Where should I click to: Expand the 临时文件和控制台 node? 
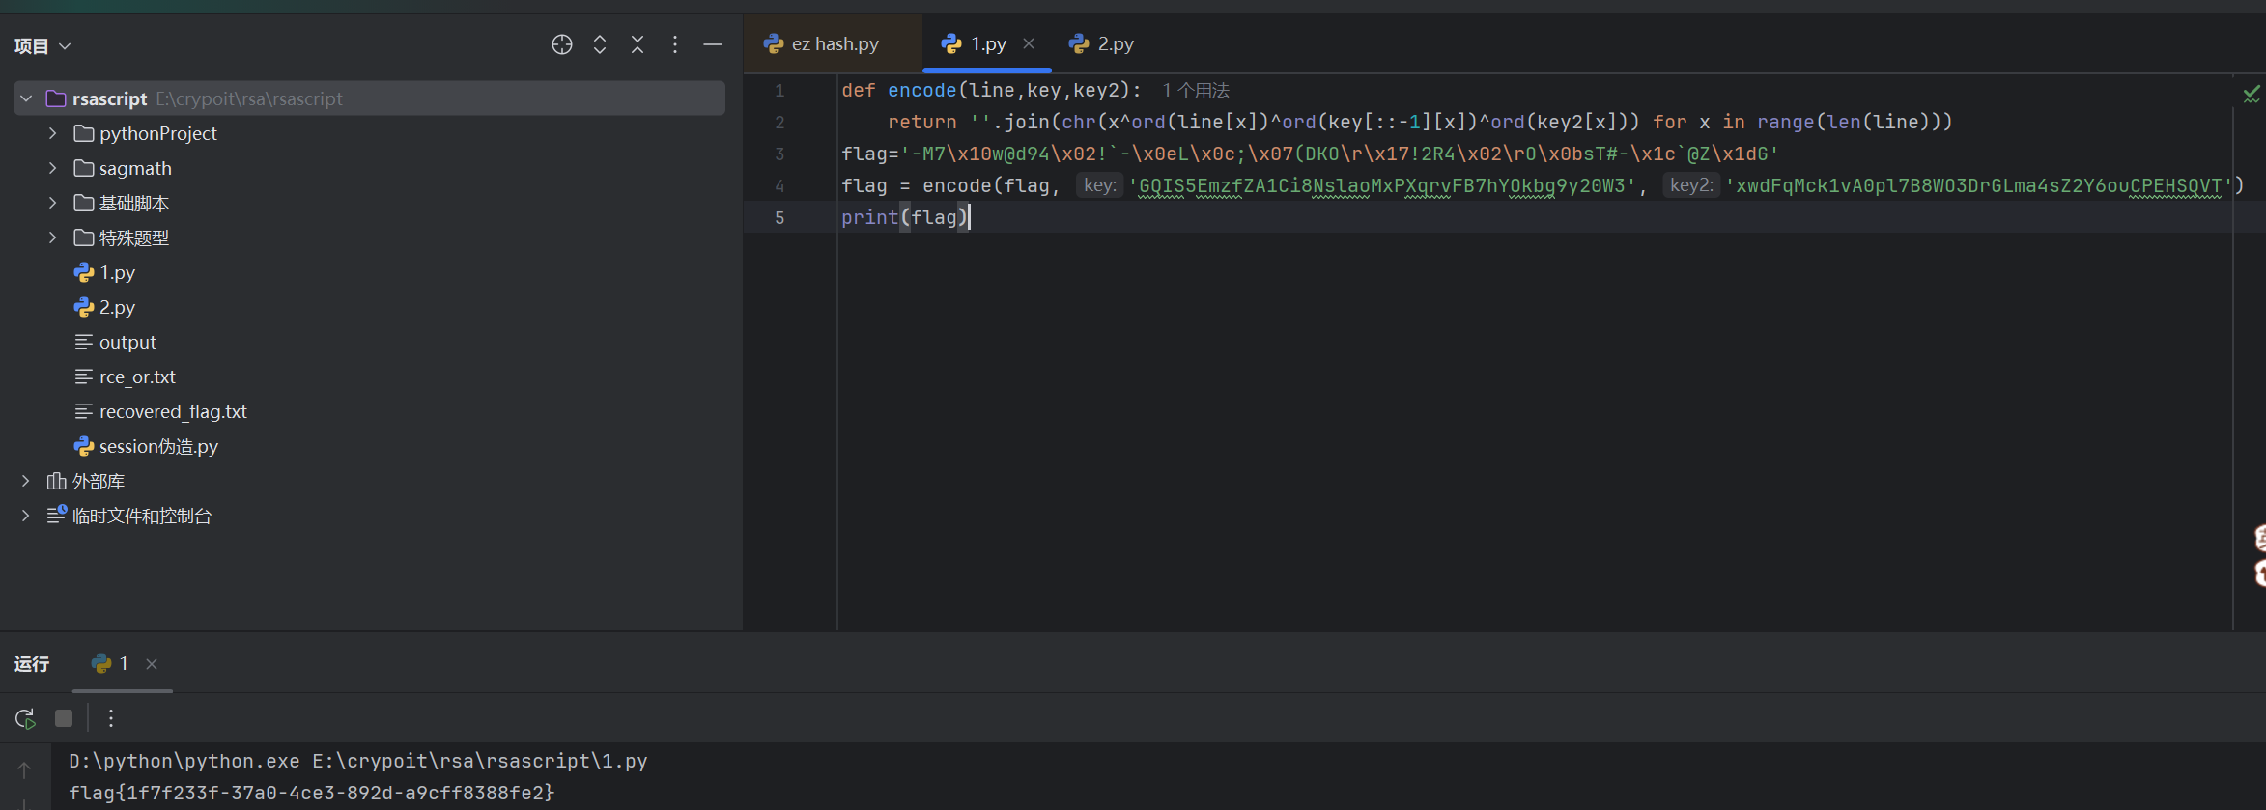(26, 516)
